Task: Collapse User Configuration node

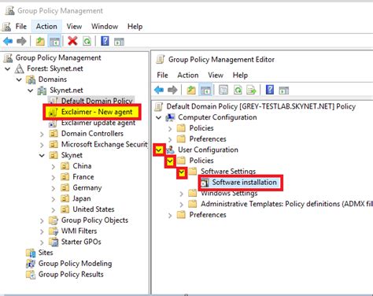Action: 159,150
